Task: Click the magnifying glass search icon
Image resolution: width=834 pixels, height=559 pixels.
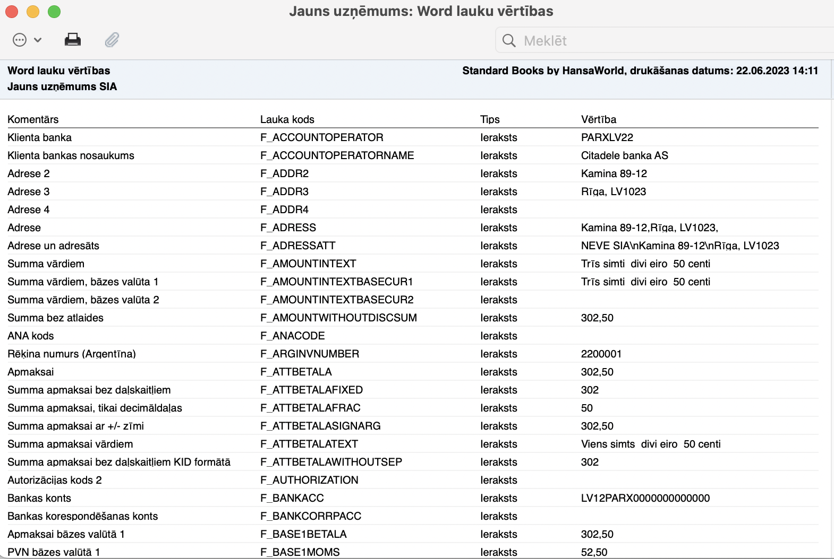Action: point(509,40)
